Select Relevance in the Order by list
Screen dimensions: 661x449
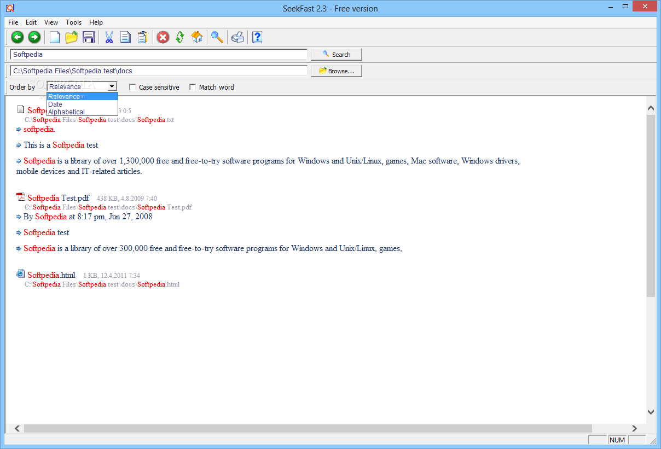(82, 97)
